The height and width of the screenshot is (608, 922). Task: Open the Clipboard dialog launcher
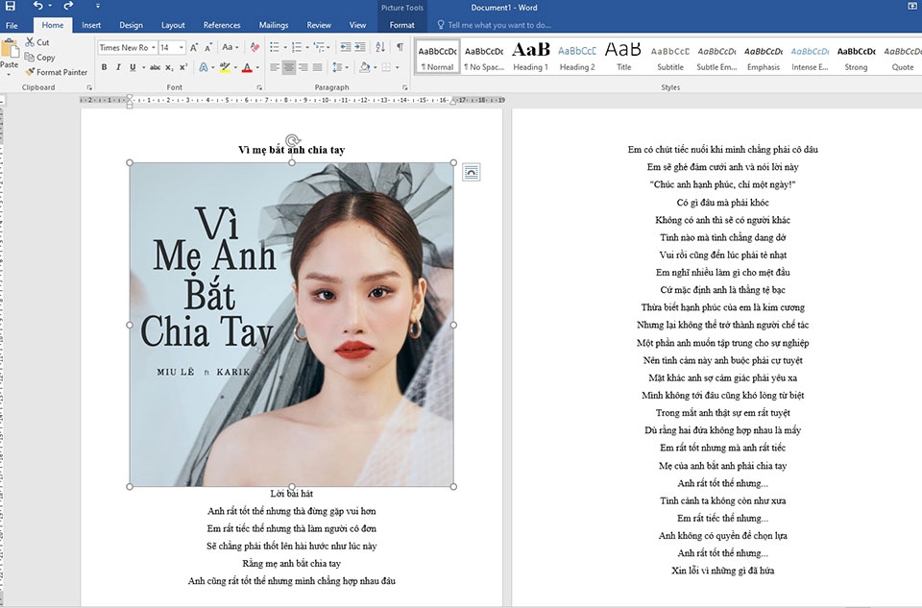tap(89, 87)
